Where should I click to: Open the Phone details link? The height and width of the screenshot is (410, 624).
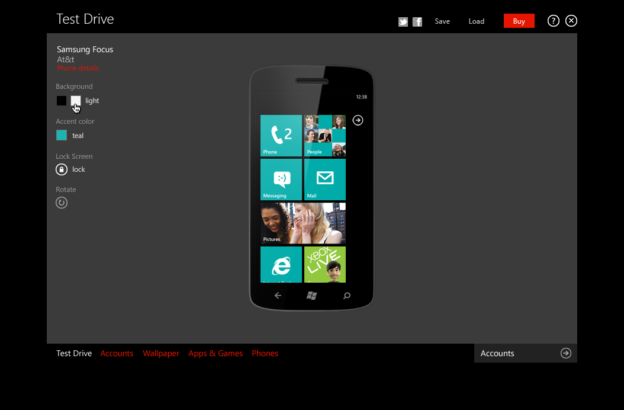click(78, 68)
